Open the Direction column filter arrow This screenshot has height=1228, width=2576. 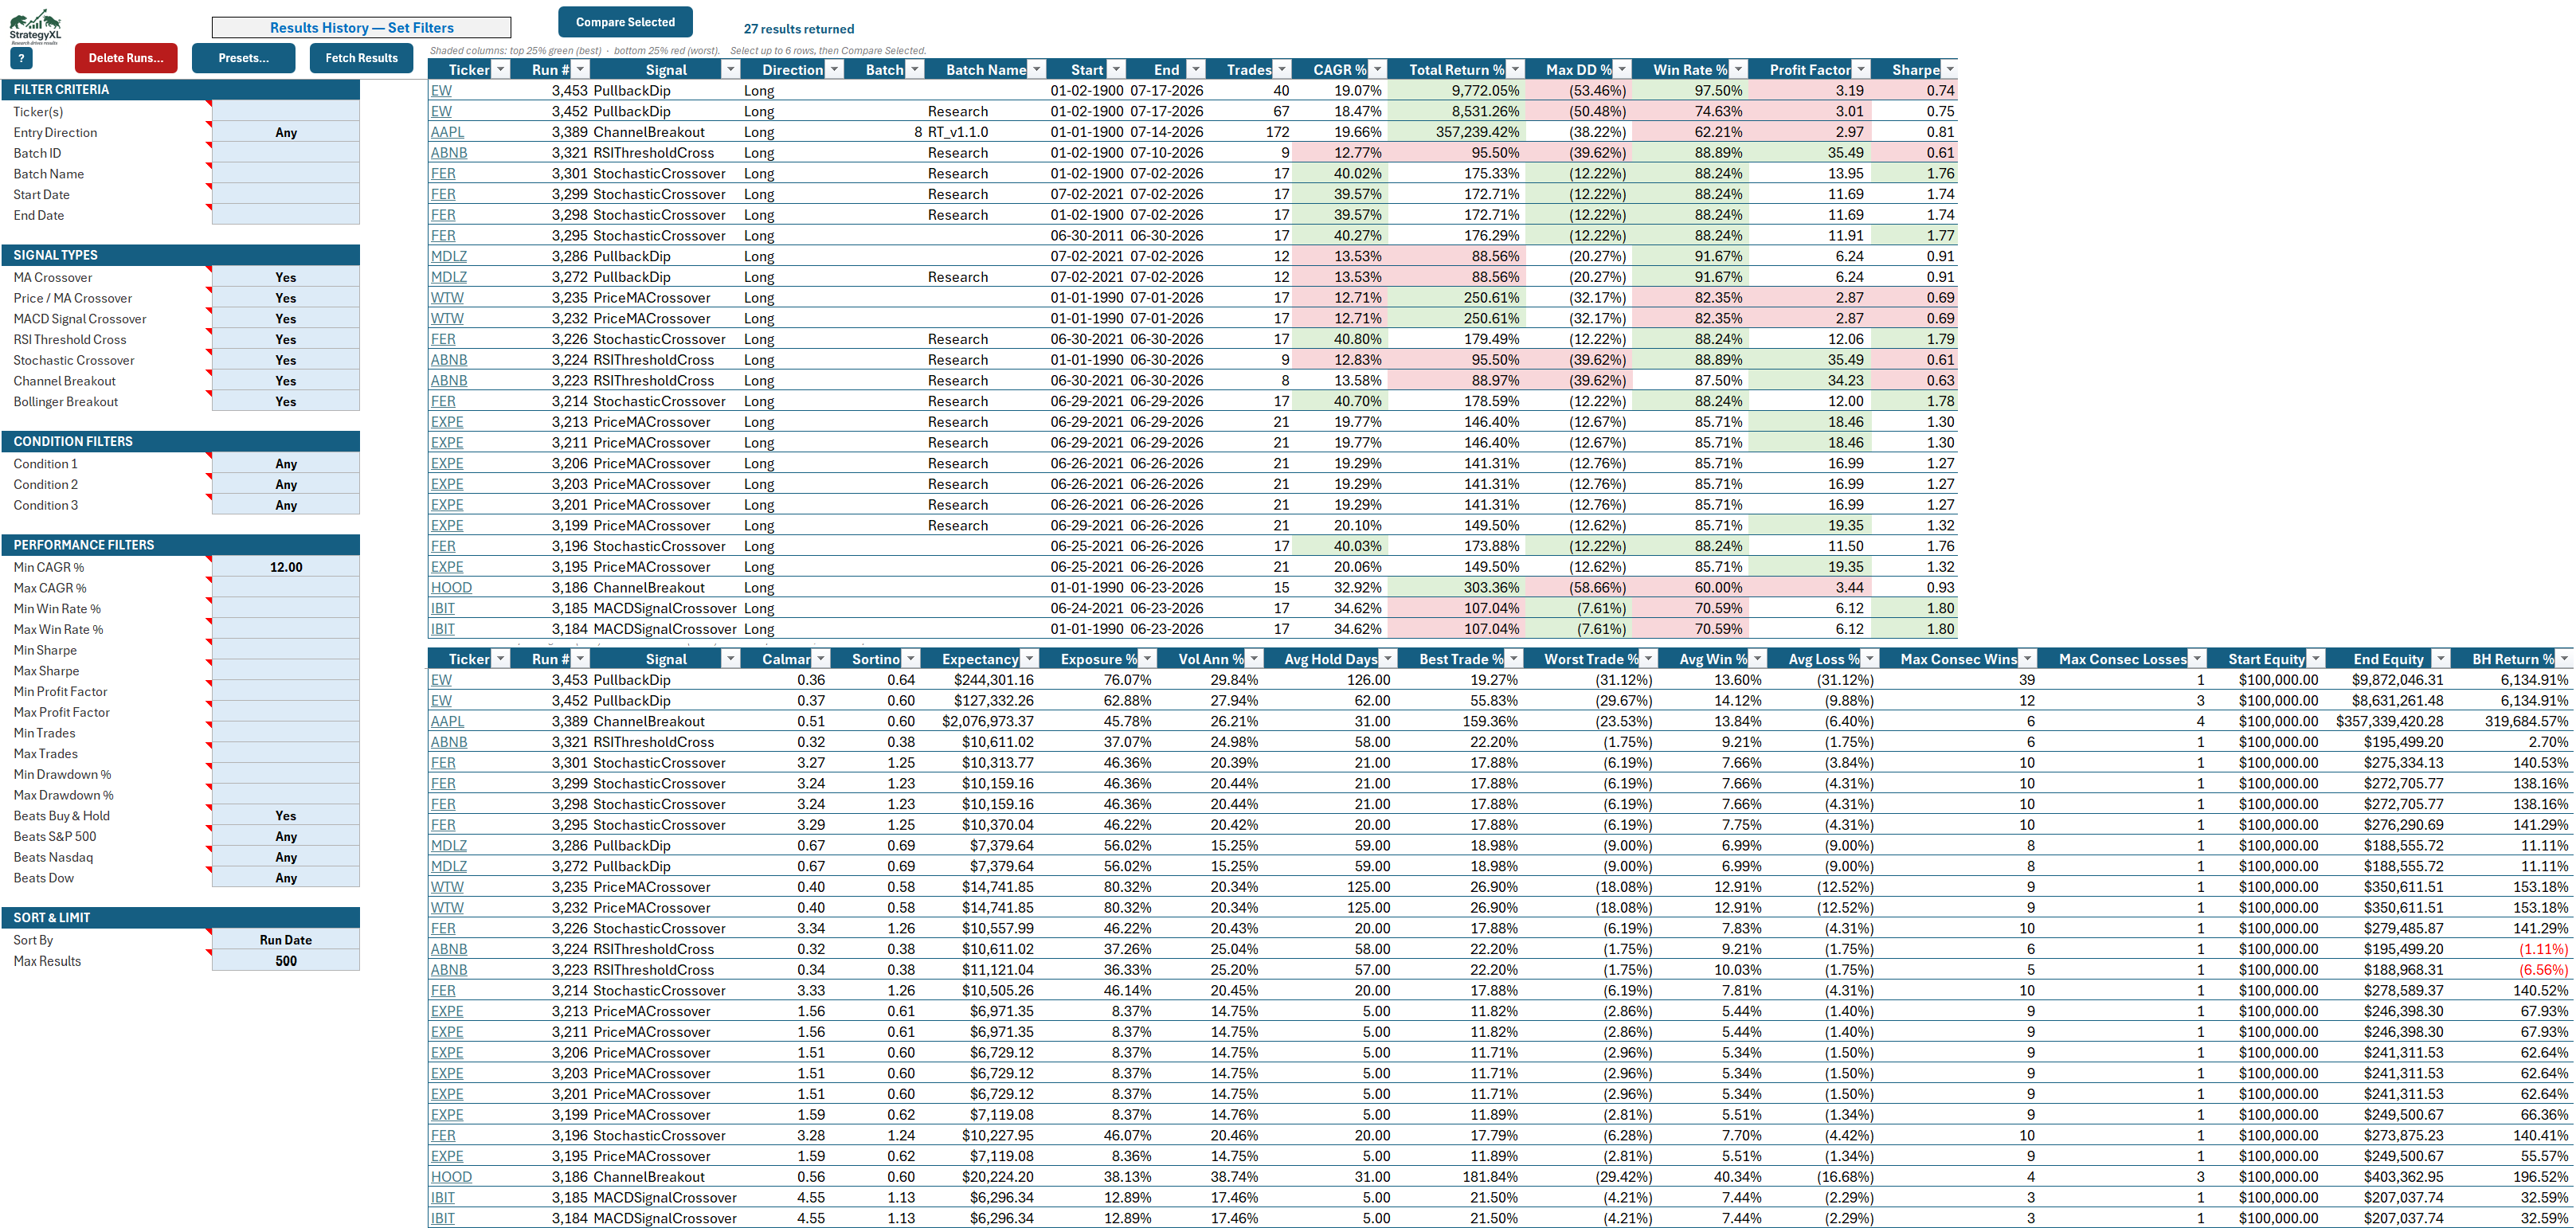(834, 69)
